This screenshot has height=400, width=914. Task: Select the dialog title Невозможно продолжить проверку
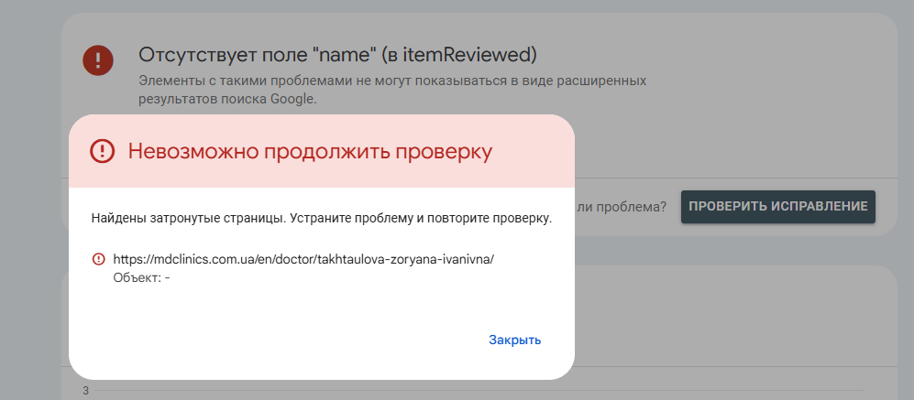click(x=310, y=152)
